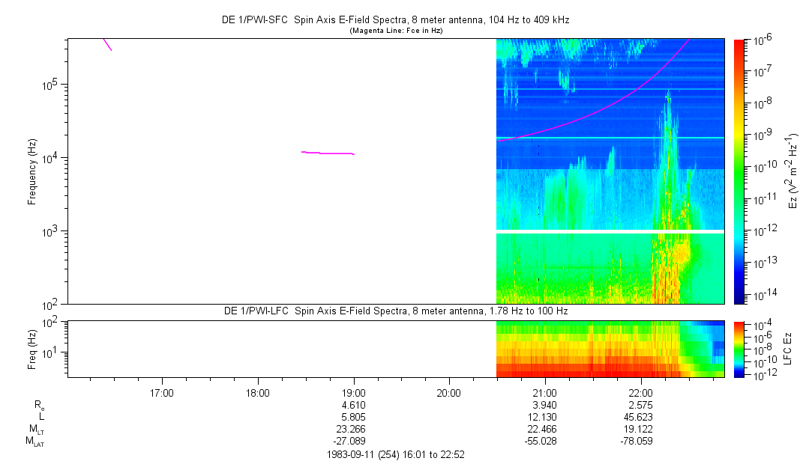Select the Re value 4.610

point(353,405)
